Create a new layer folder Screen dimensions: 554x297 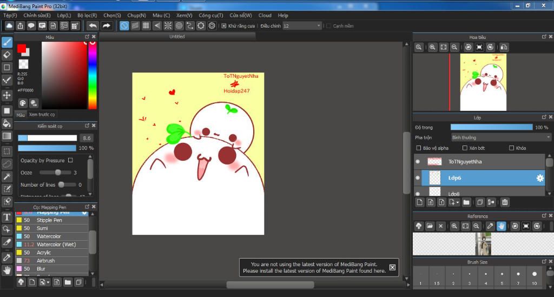[x=466, y=202]
